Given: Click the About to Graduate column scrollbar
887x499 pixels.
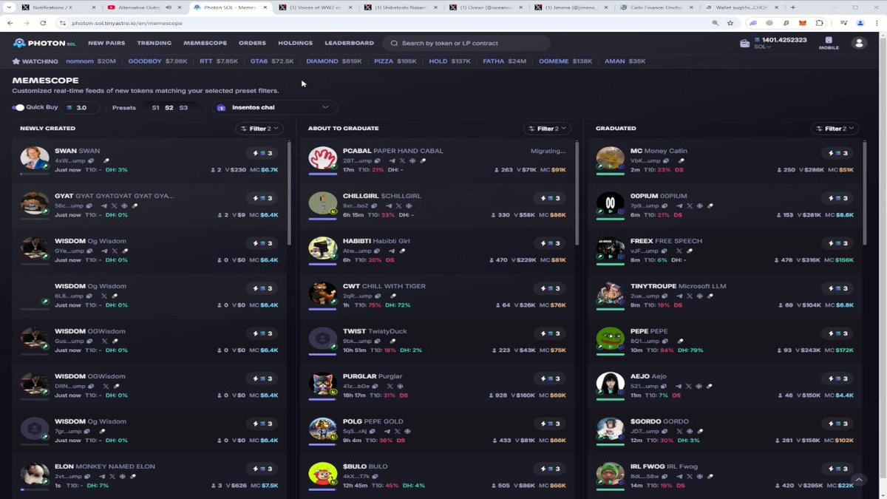Looking at the screenshot, I should point(577,192).
